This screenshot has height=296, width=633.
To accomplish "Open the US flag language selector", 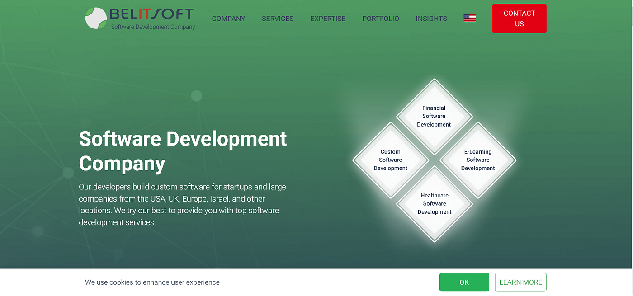I will click(x=469, y=18).
